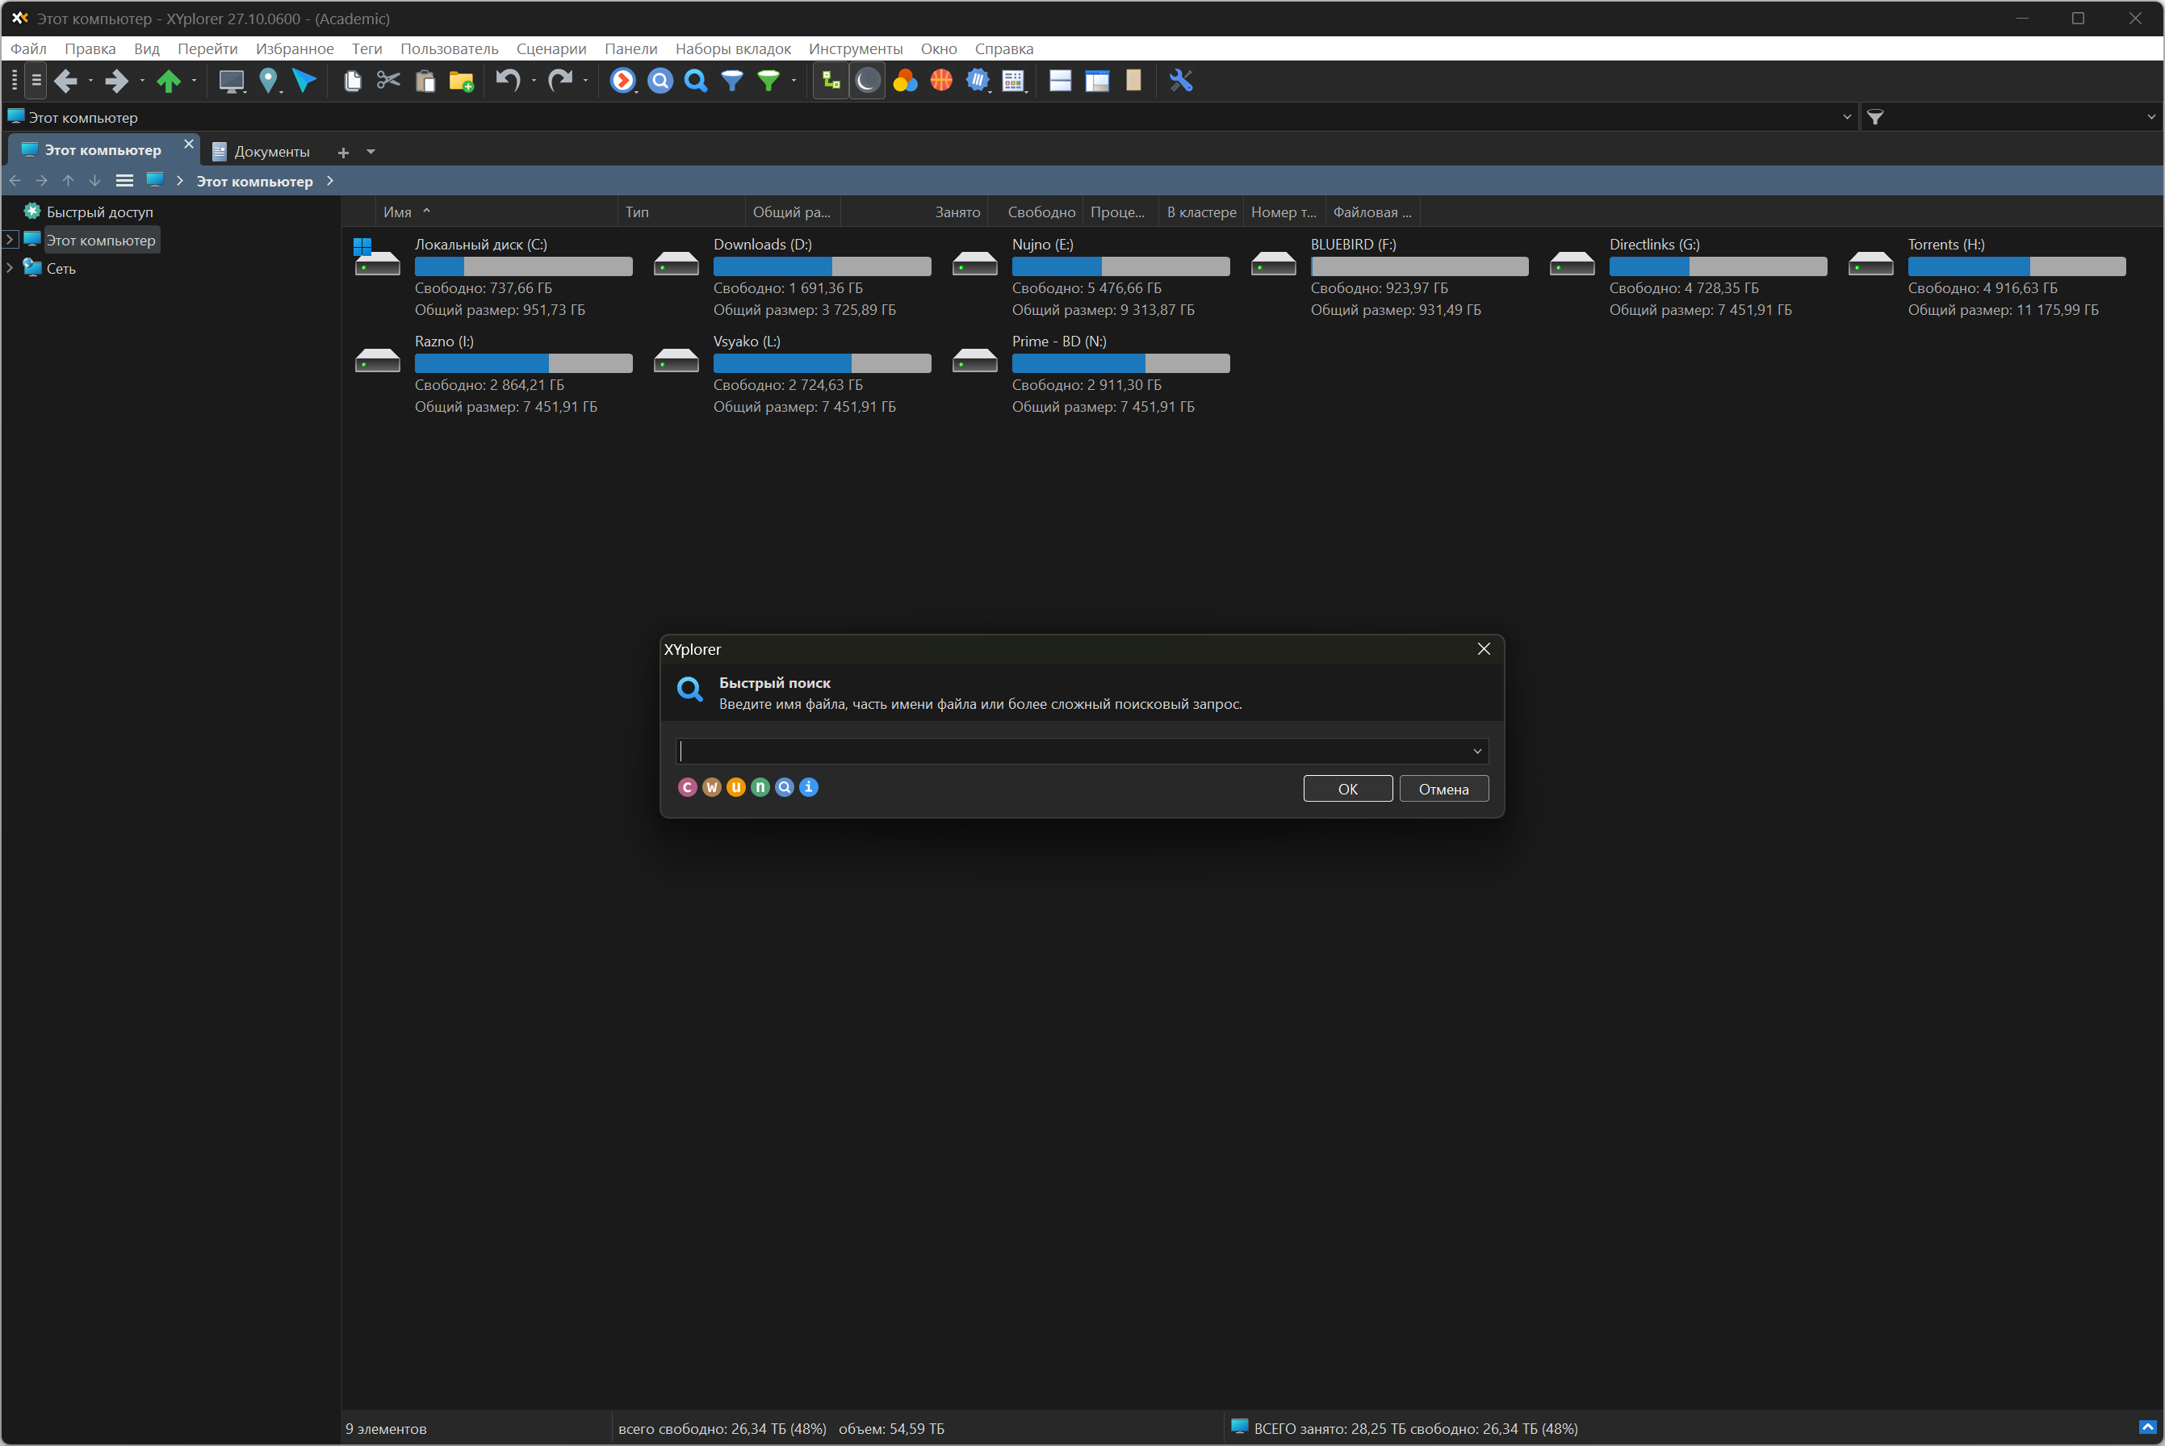Open dropdown next to green Up arrow
The height and width of the screenshot is (1446, 2165).
194,82
